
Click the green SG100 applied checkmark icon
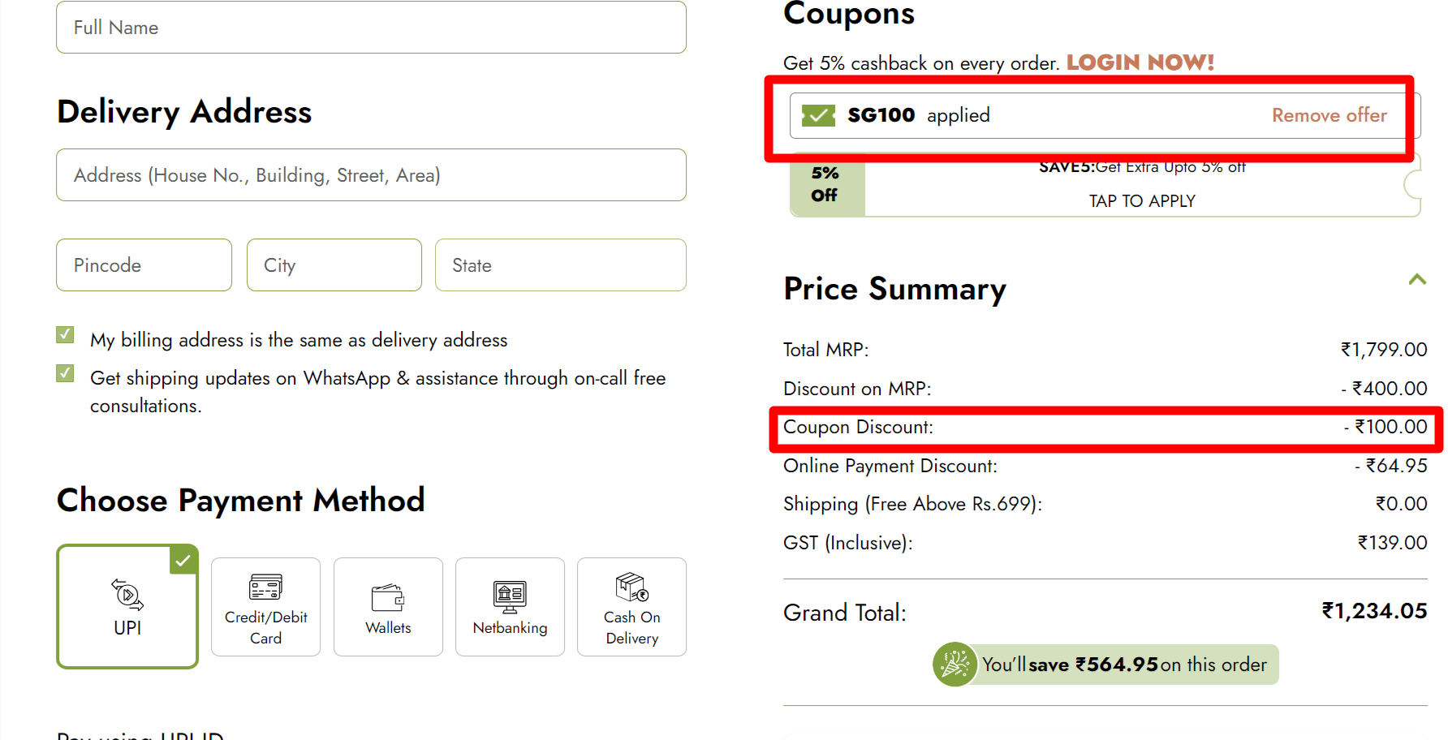click(x=818, y=115)
